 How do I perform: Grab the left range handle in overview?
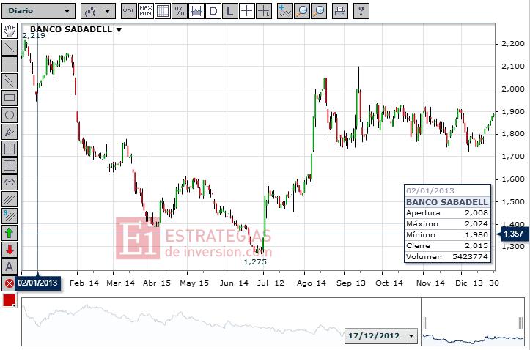click(426, 323)
